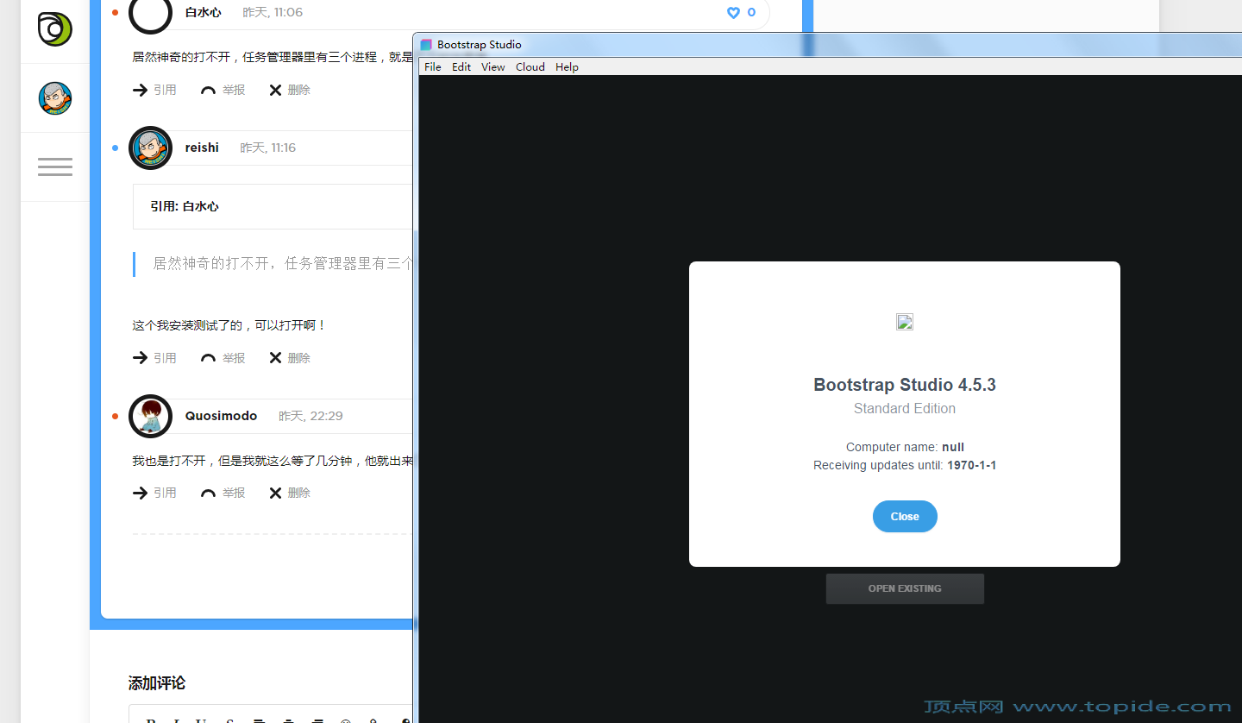Click the OPEN EXISTING button
This screenshot has width=1242, height=723.
[x=905, y=588]
